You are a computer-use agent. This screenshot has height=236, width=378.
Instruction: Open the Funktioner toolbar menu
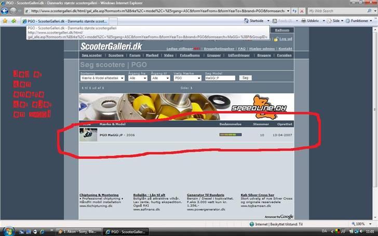coord(358,21)
